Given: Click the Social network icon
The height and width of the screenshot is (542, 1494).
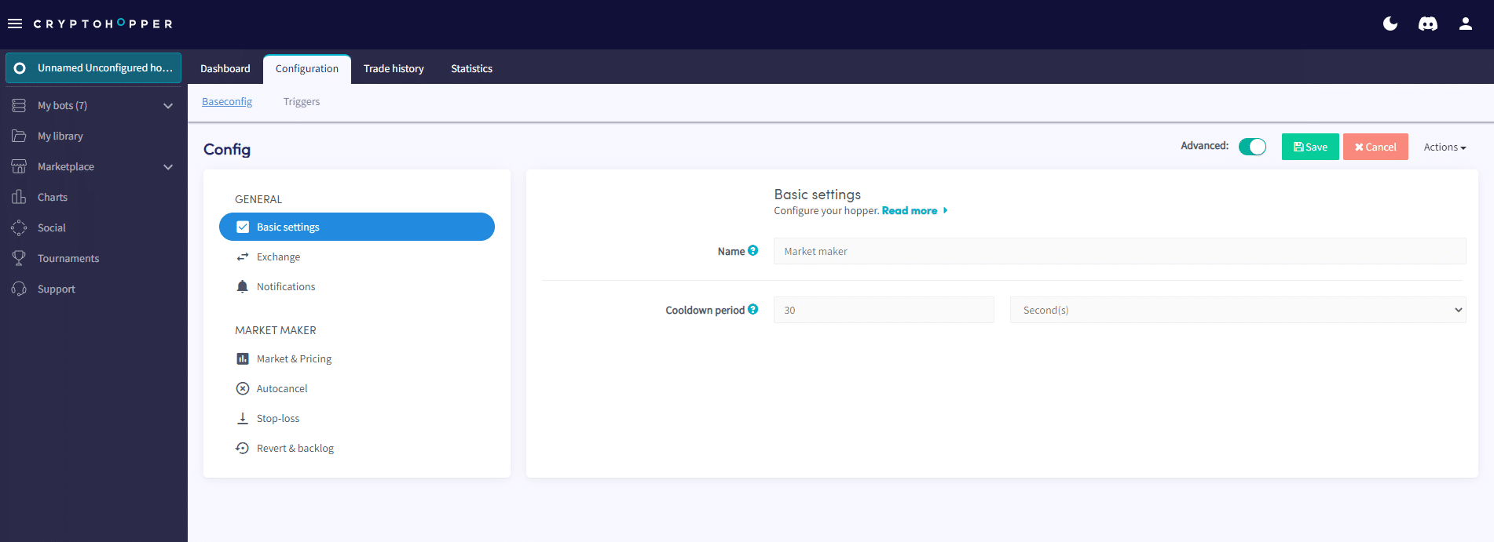Looking at the screenshot, I should click(19, 227).
